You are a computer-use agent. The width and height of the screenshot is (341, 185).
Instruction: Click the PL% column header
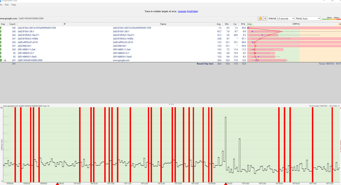(x=243, y=24)
